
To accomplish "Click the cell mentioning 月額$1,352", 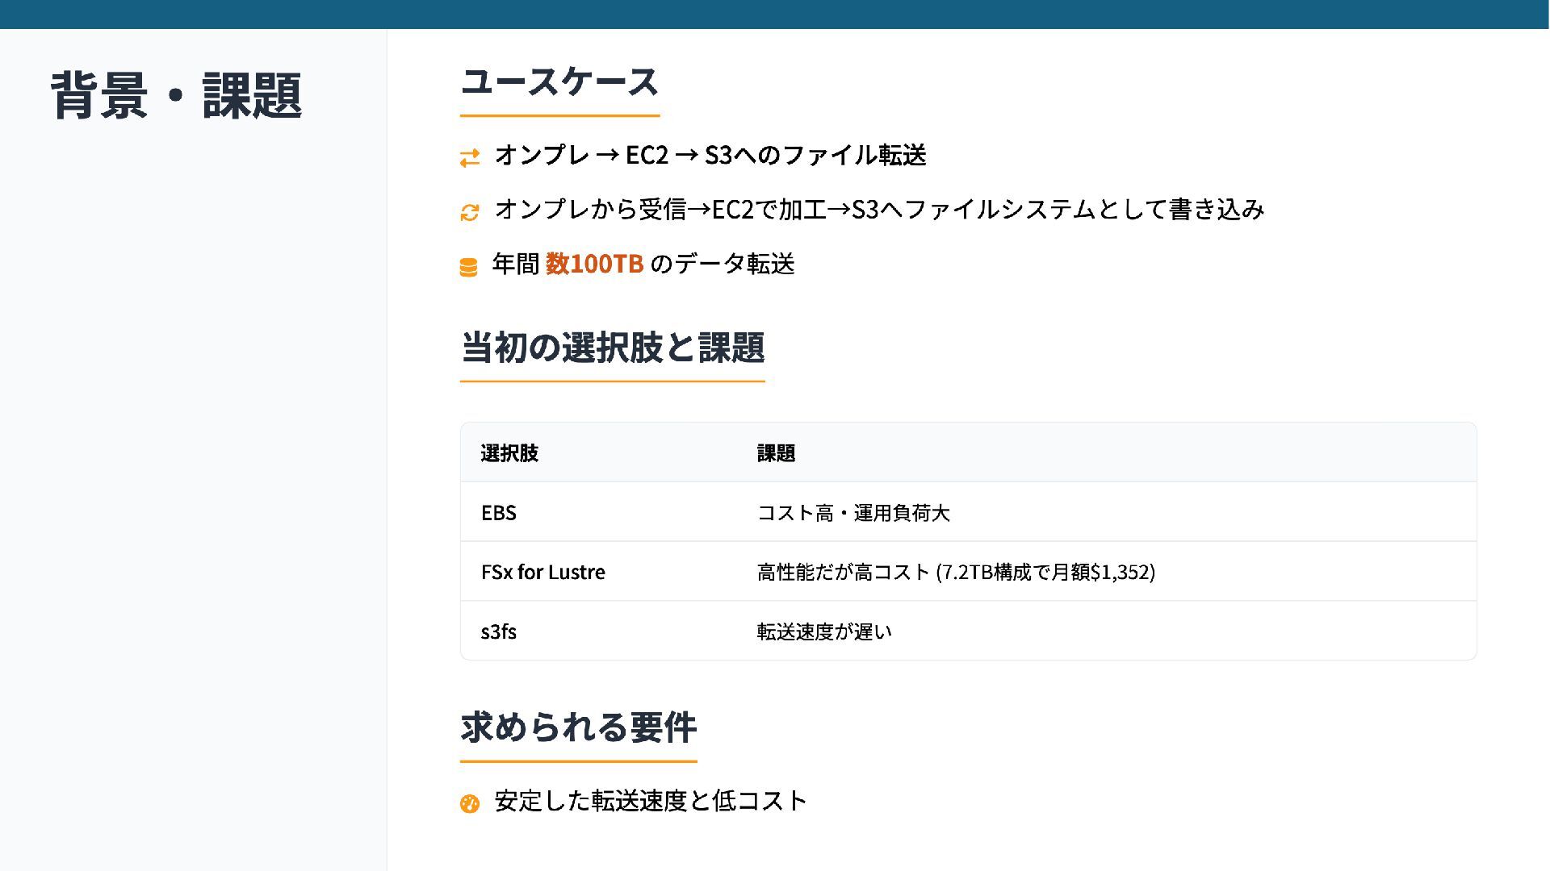I will click(x=956, y=572).
